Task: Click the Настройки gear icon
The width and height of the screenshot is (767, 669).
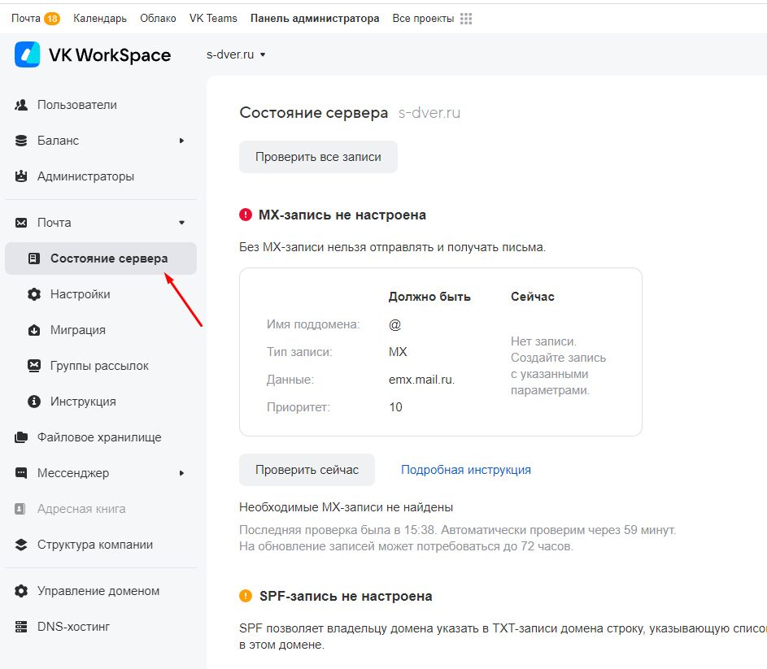Action: pos(33,294)
